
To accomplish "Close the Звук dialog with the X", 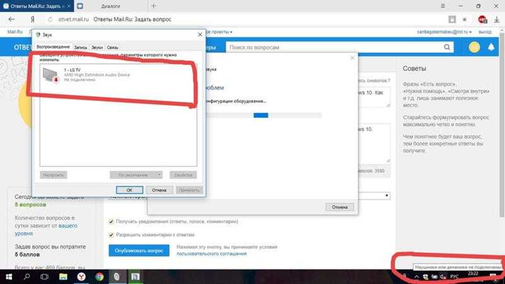I will [x=199, y=35].
